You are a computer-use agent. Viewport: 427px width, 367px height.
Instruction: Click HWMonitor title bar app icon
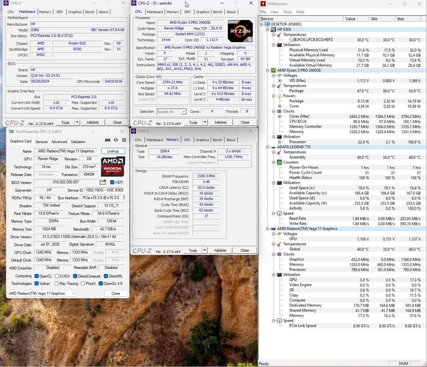263,4
